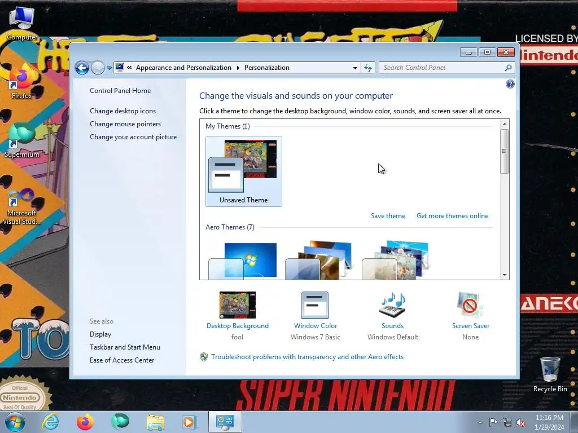Expand arrow after Appearance and Personalization

[238, 68]
